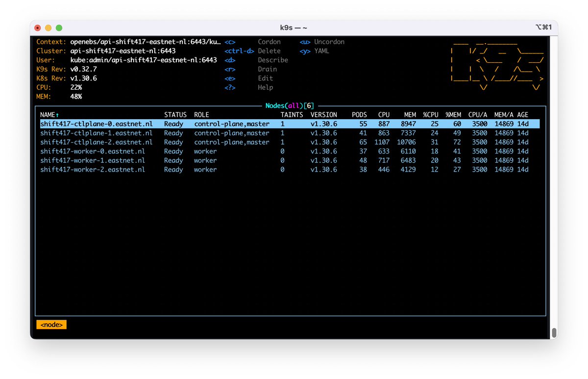Click the MEM/A column header
Image resolution: width=588 pixels, height=379 pixels.
[504, 115]
